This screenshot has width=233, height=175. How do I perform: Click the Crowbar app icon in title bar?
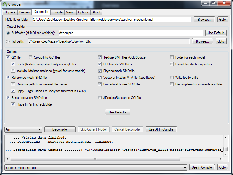point(5,4)
